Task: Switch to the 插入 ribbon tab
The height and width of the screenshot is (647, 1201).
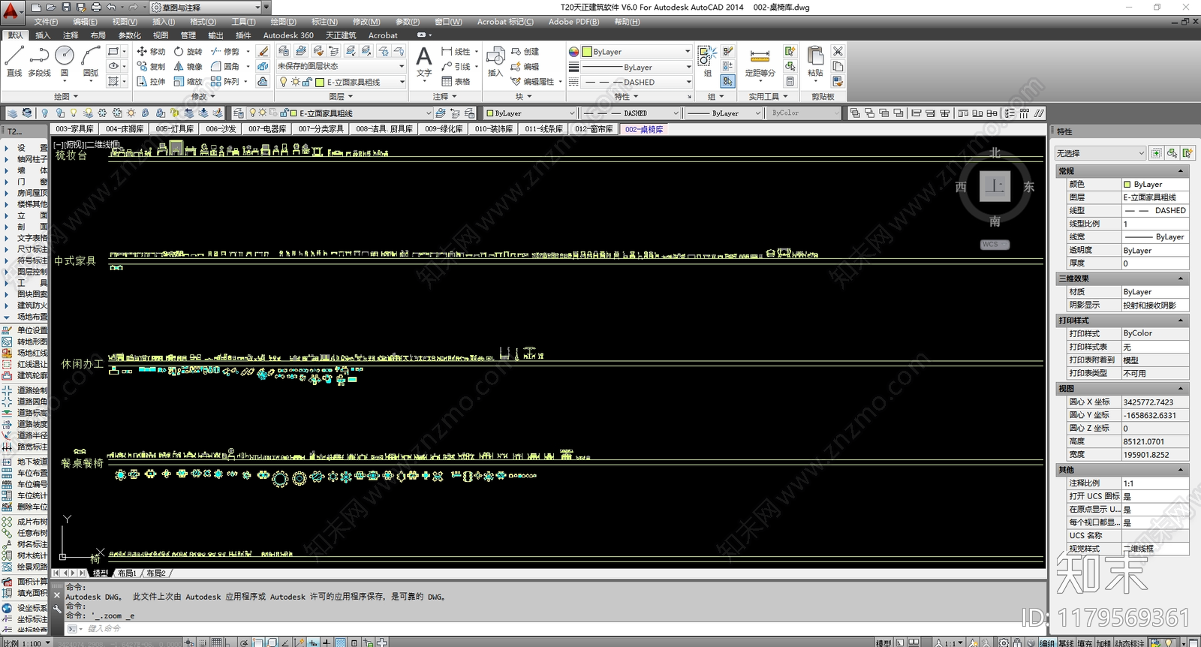Action: point(43,35)
